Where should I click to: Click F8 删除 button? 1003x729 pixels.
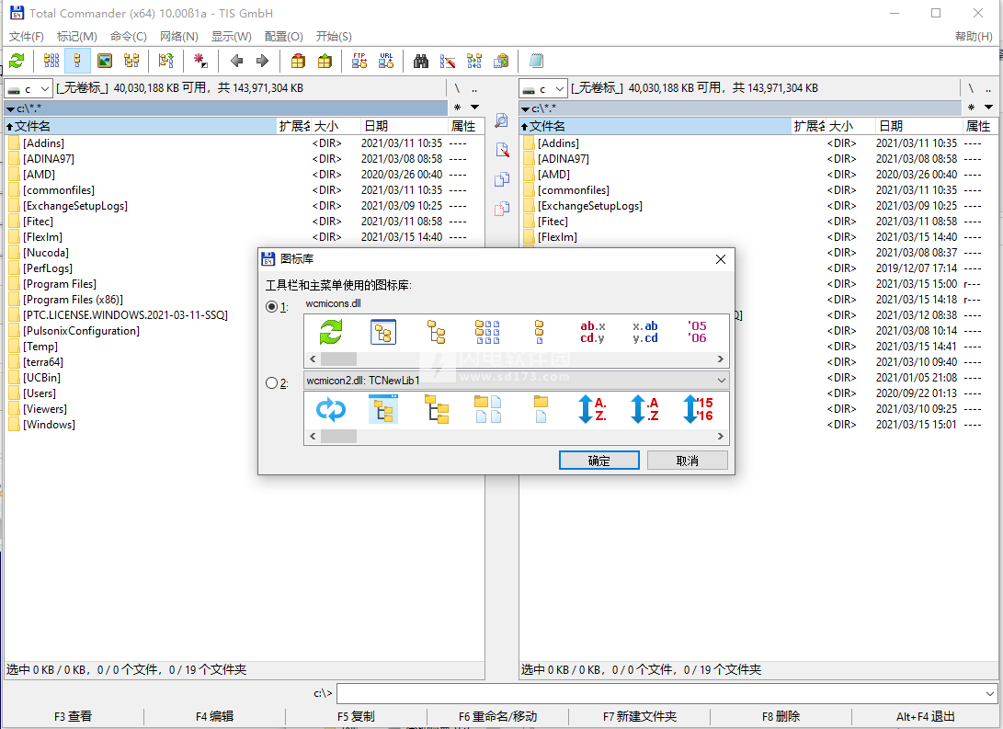click(781, 716)
